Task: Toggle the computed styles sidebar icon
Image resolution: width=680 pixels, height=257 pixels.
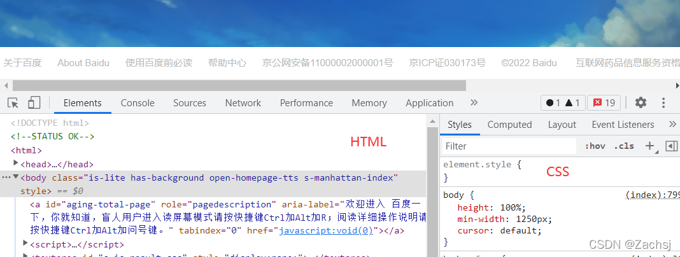Action: coord(671,146)
